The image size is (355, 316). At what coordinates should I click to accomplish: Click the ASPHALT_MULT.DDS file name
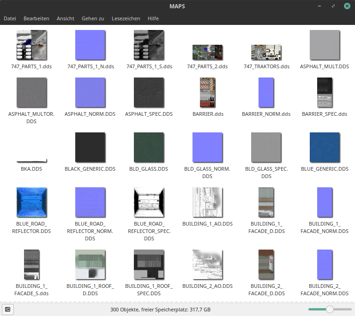click(x=325, y=66)
